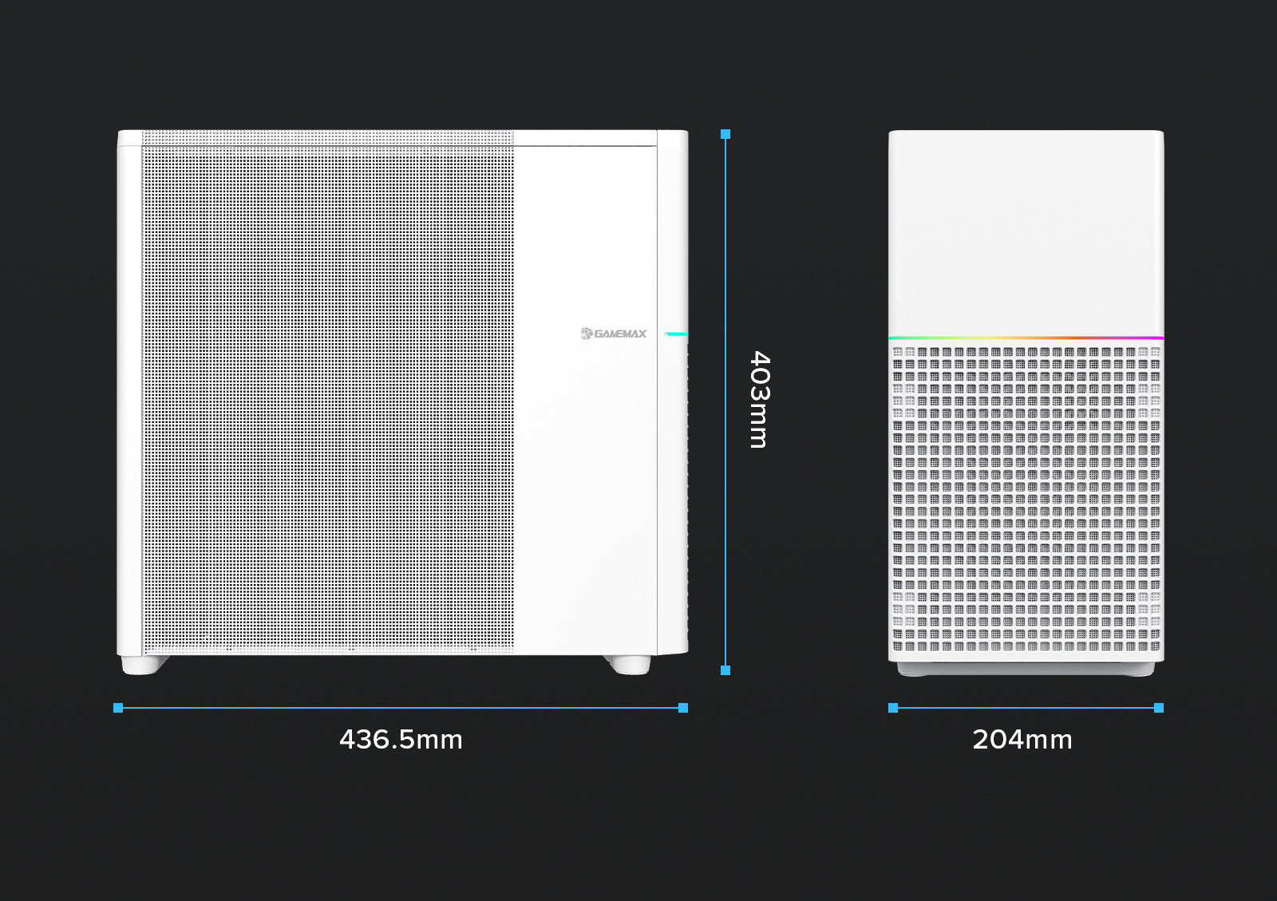Click the square-grid front grille
This screenshot has width=1277, height=901.
coord(1026,495)
